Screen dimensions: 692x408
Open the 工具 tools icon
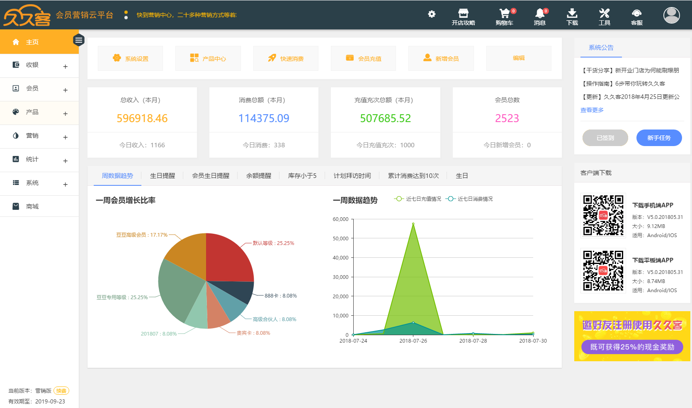[x=604, y=17]
